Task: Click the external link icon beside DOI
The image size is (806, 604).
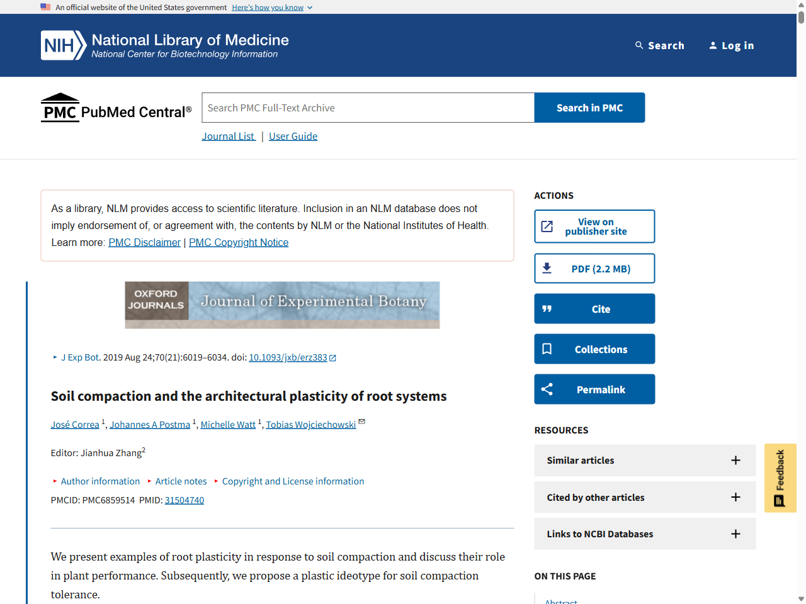Action: coord(333,358)
